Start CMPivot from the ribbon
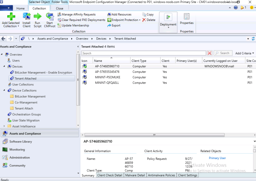This screenshot has height=181, width=256. [50, 17]
